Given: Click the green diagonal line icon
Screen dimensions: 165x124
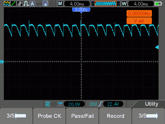Looking at the screenshot, I should click(x=13, y=3).
